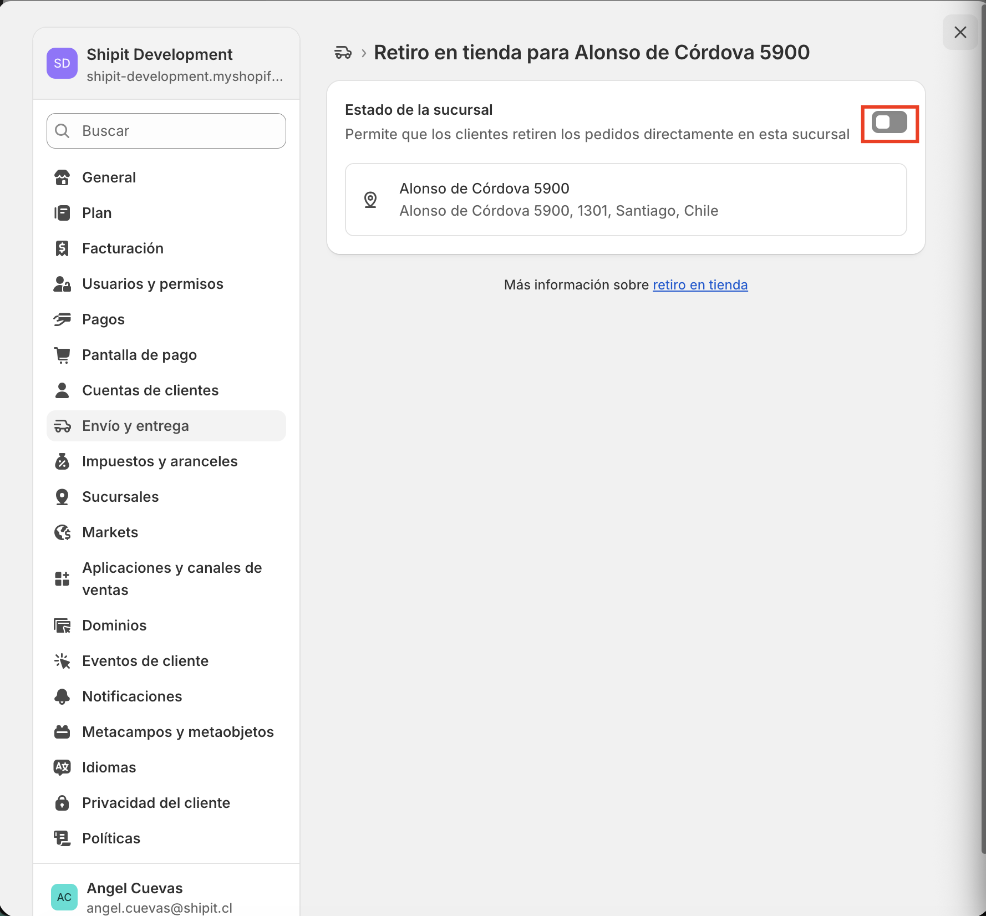986x916 pixels.
Task: Click the shipping truck breadcrumb icon
Action: point(343,53)
